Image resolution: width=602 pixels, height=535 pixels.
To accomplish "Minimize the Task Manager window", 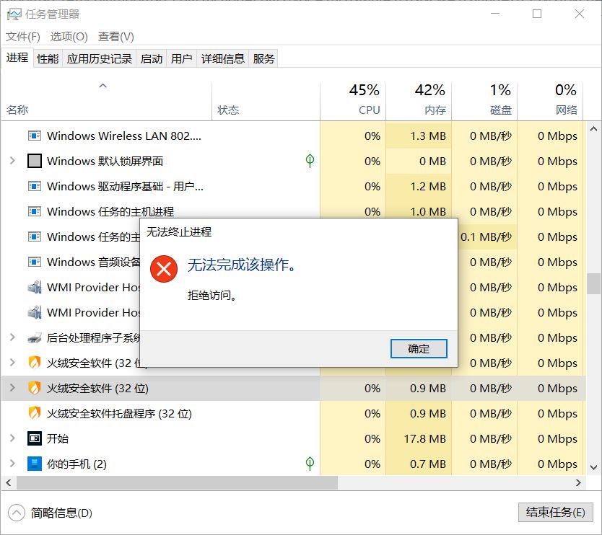I will 495,14.
